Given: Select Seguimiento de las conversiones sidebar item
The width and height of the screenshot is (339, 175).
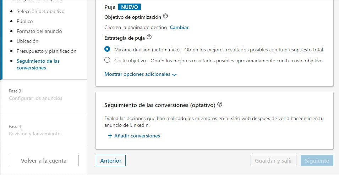Looking at the screenshot, I should (38, 64).
